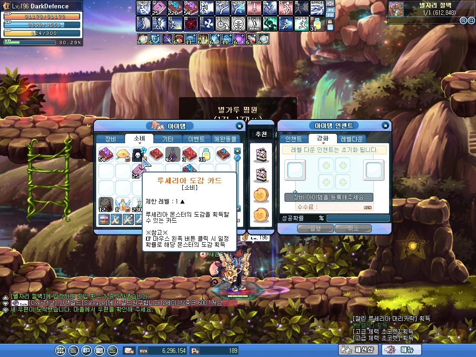The width and height of the screenshot is (476, 357).
Task: Click the 취소 cancel button
Action: click(x=353, y=228)
